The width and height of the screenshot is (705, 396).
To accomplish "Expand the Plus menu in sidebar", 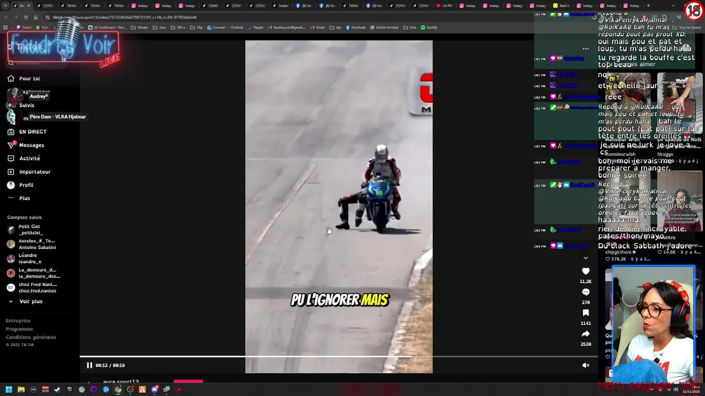I will (19, 198).
